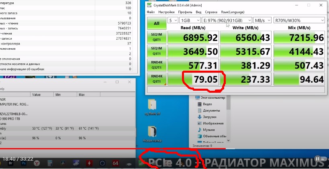Select the Новая папка desktop folder
This screenshot has height=169, width=329.
(x=152, y=134)
